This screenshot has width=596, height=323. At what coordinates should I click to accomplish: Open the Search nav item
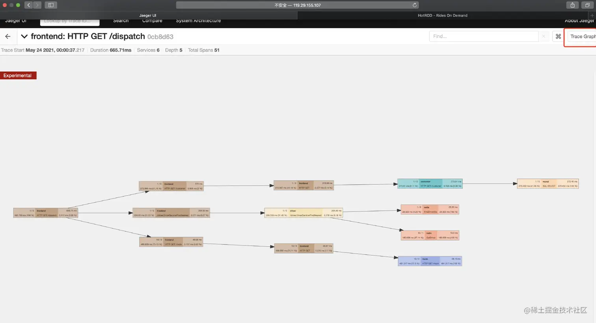click(x=121, y=20)
